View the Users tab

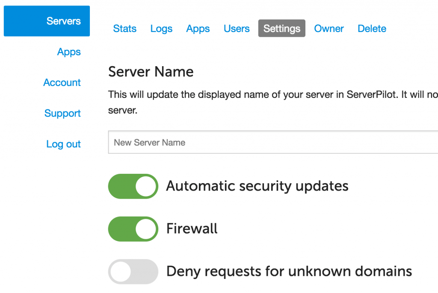tap(237, 28)
